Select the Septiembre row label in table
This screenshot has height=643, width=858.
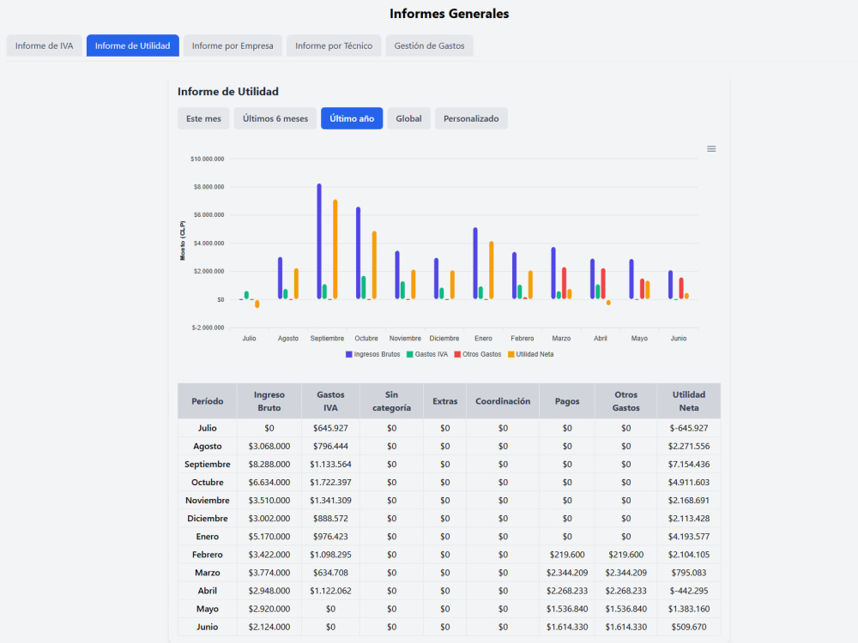pos(208,464)
